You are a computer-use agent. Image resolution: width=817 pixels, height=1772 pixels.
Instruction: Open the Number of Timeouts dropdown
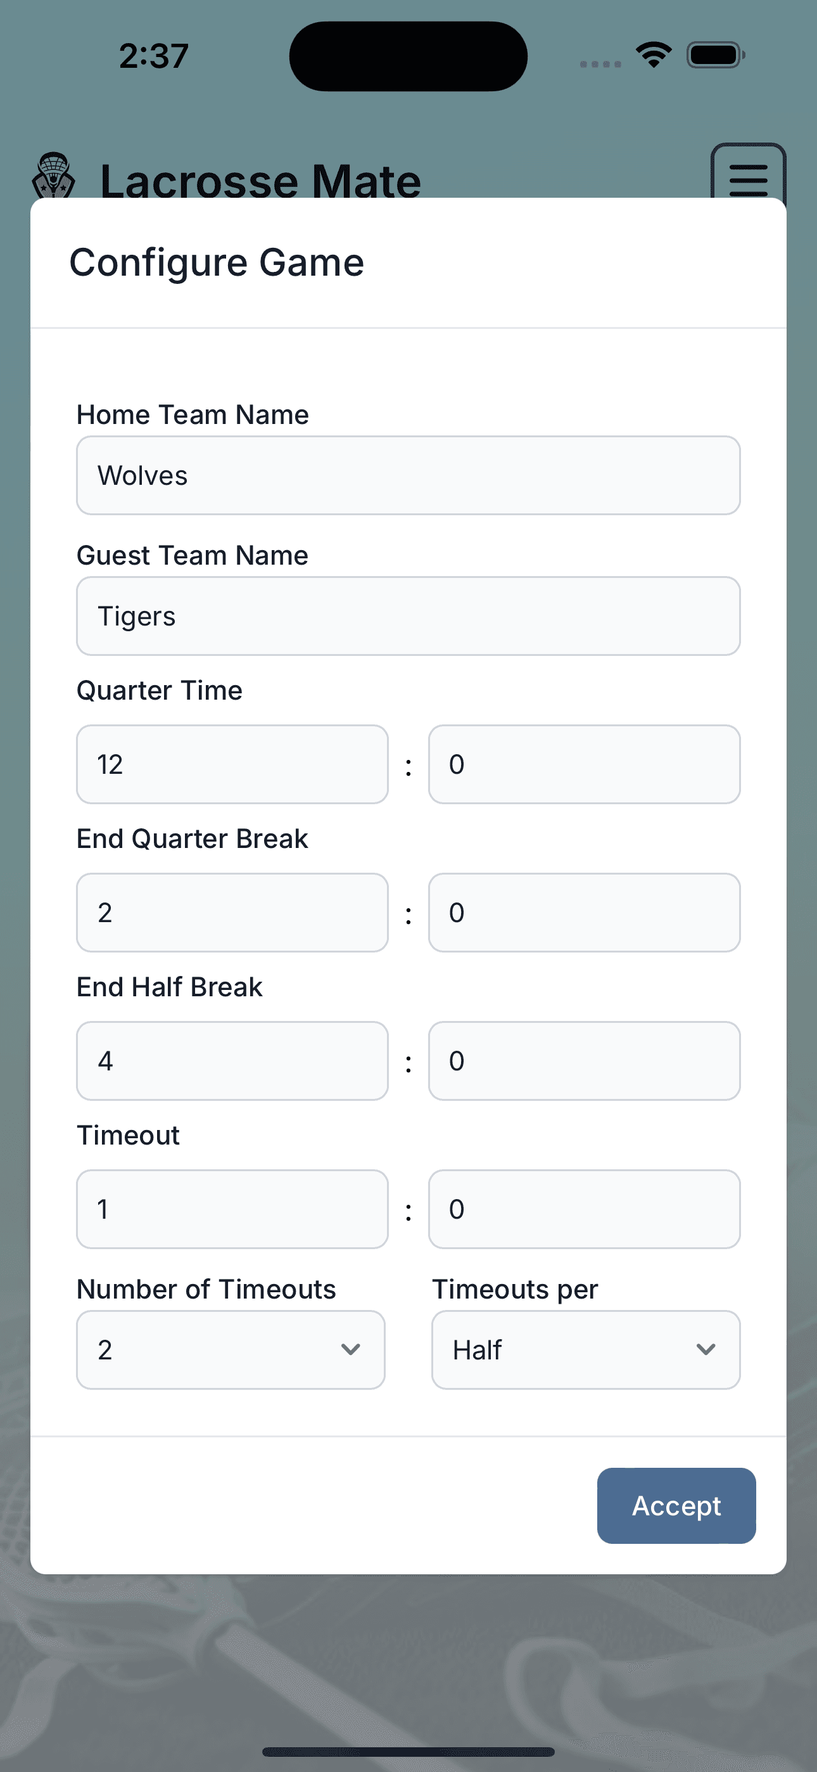[231, 1349]
